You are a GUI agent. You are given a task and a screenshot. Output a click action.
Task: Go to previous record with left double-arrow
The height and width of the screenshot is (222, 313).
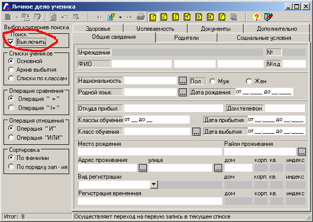point(99,17)
